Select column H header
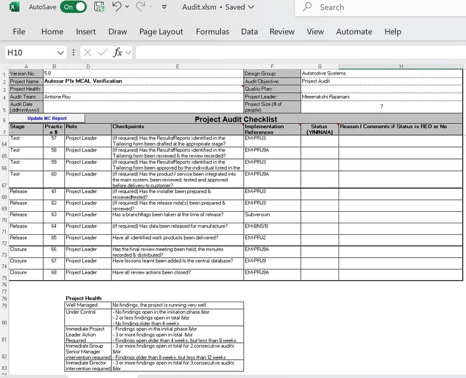This screenshot has width=466, height=378. click(x=401, y=67)
